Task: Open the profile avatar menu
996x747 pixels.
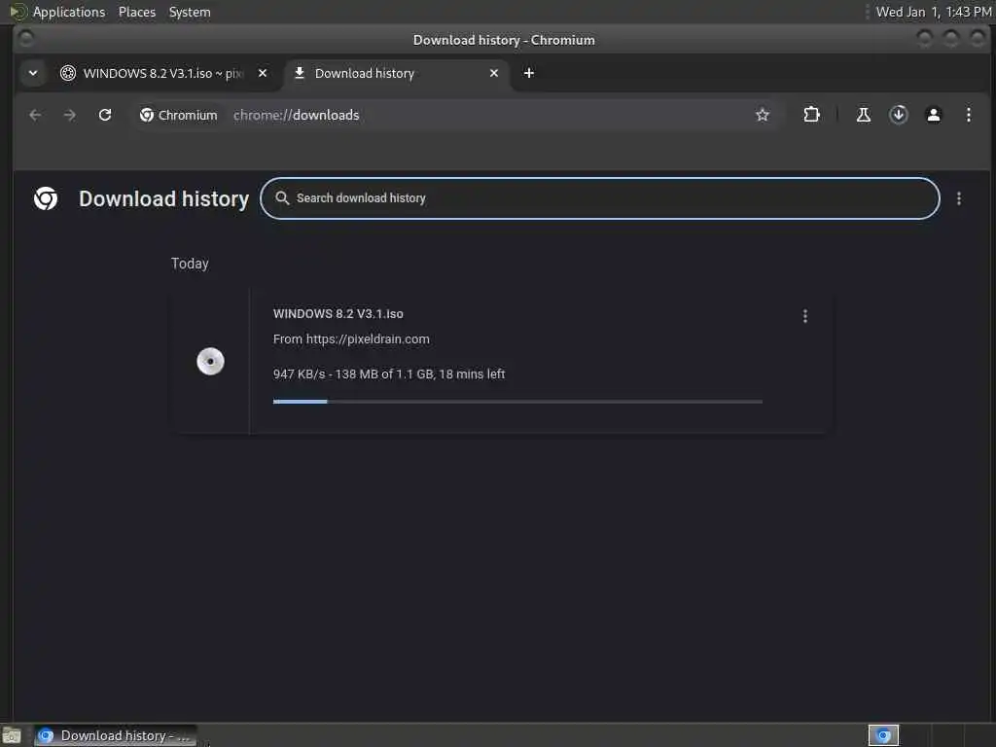Action: (933, 115)
